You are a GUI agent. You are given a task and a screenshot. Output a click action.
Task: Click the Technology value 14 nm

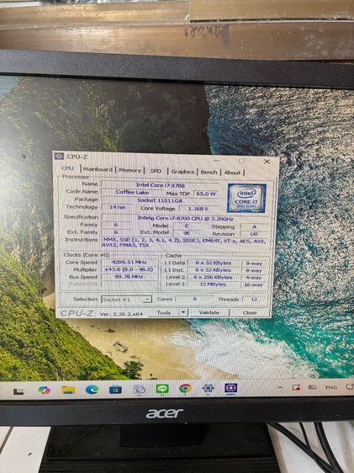click(118, 207)
